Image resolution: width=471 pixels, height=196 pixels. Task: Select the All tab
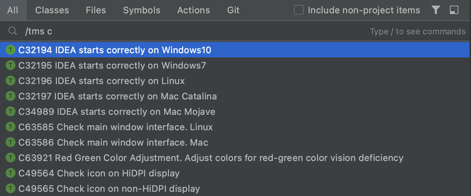(x=13, y=10)
